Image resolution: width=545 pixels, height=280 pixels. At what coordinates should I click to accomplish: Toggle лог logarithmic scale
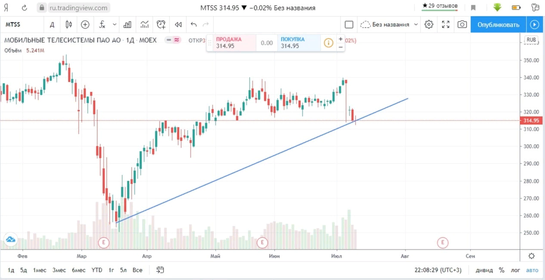point(515,270)
